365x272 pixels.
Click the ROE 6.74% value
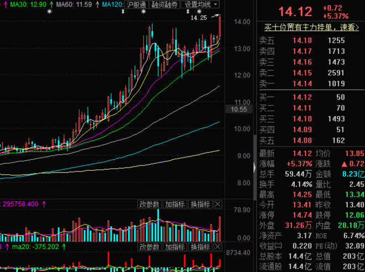(x=353, y=236)
